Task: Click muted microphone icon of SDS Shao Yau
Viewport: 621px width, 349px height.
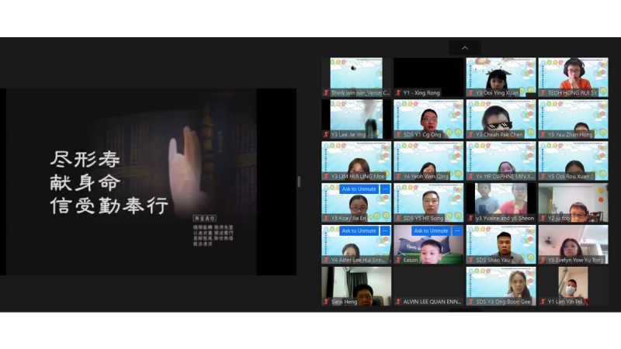Action: [x=470, y=260]
